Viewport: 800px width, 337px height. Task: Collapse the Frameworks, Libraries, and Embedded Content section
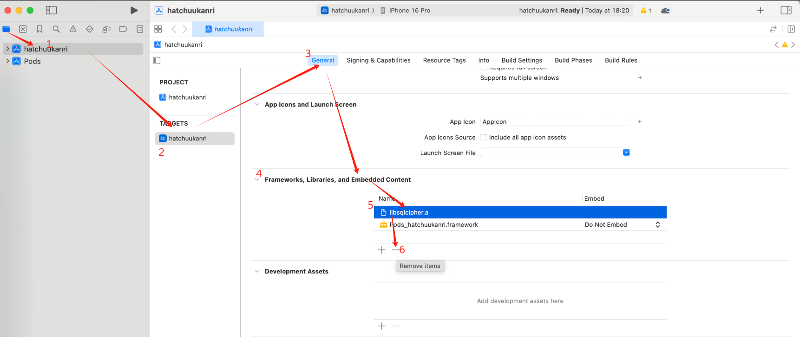(257, 179)
